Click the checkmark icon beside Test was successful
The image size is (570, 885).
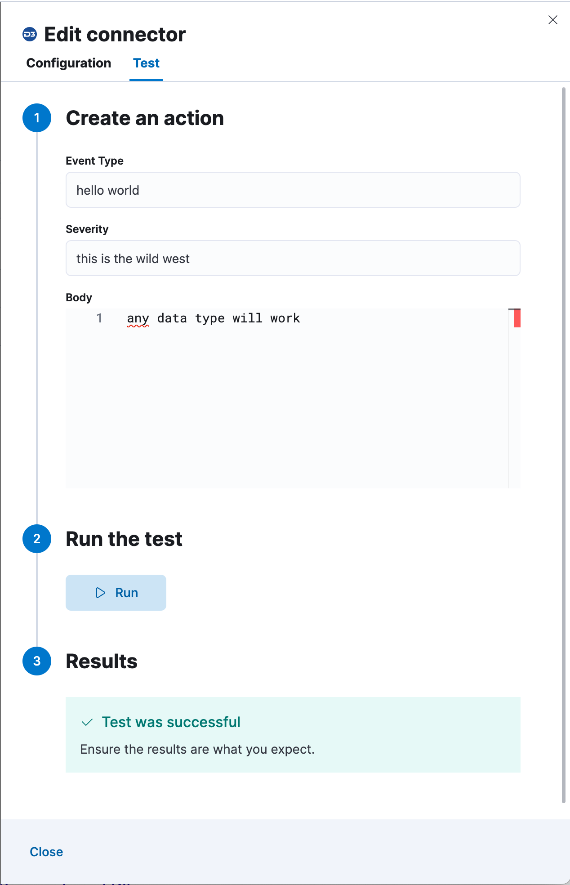[x=86, y=721]
